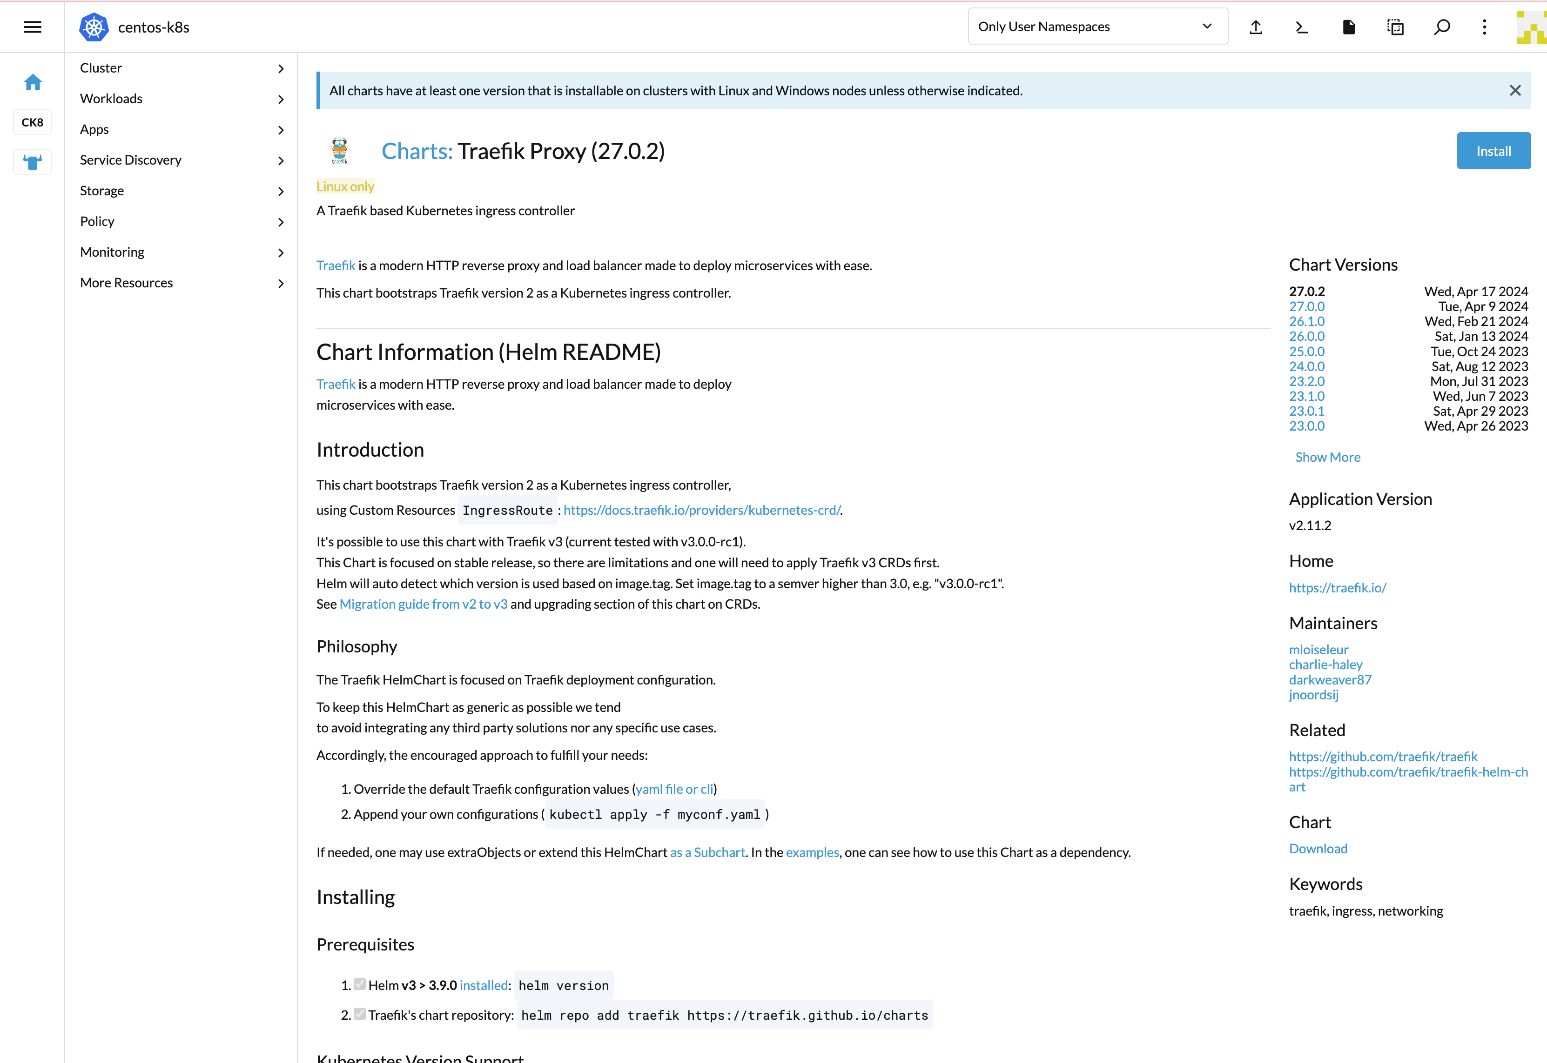The width and height of the screenshot is (1547, 1063).
Task: Select chart version 25.0.0
Action: 1306,351
